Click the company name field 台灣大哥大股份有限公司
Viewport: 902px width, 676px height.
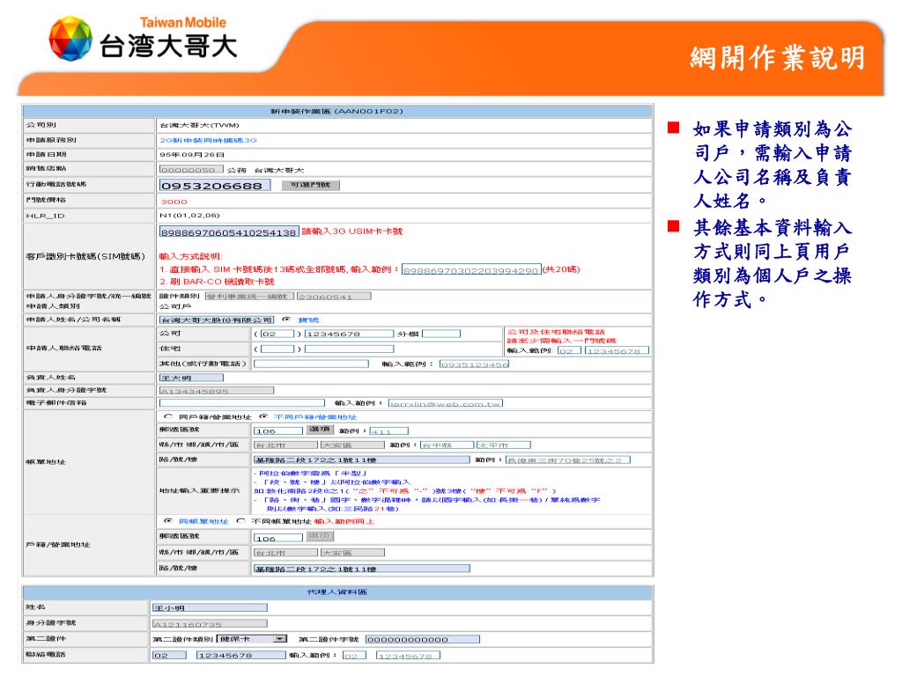(217, 320)
